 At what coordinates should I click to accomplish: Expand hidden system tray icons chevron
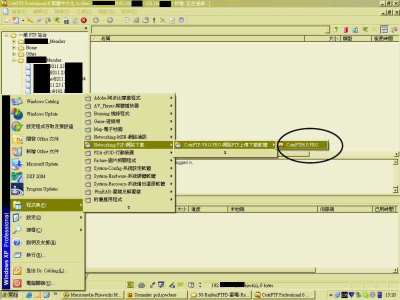coord(331,295)
